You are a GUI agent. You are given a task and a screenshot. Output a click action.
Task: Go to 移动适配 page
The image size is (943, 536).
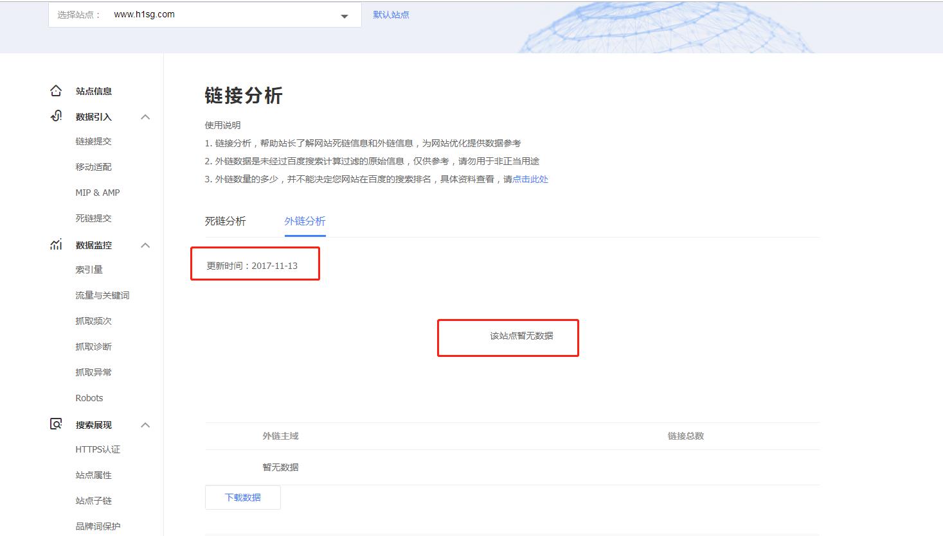pyautogui.click(x=93, y=167)
